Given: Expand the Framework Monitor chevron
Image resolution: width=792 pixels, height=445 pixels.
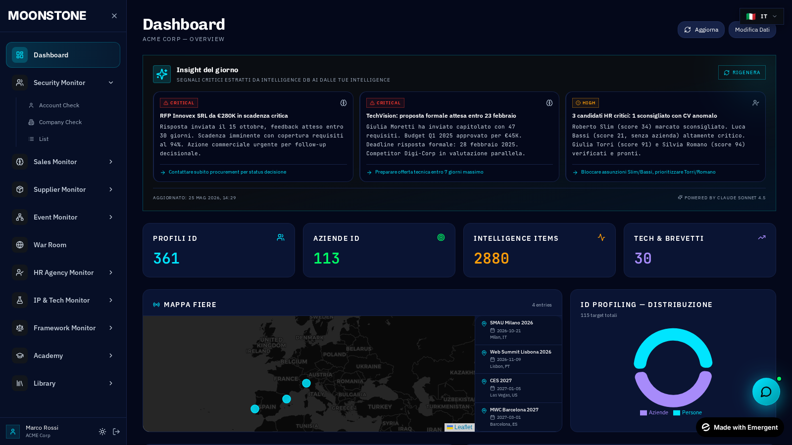Looking at the screenshot, I should point(111,328).
